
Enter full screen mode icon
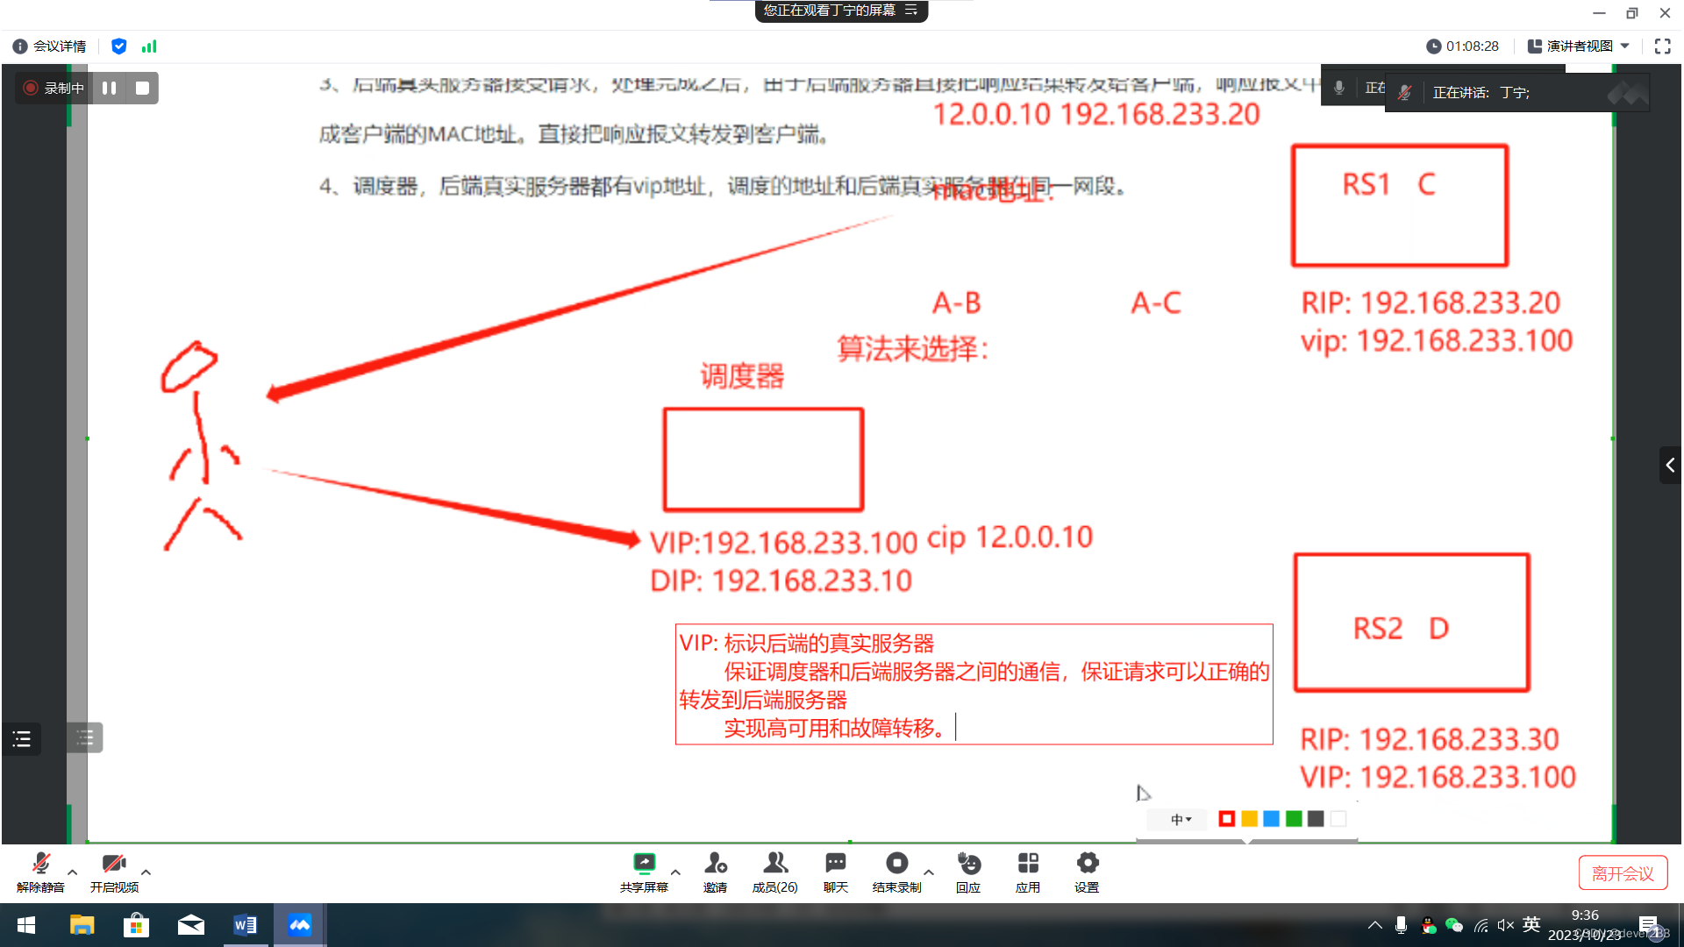click(1662, 46)
